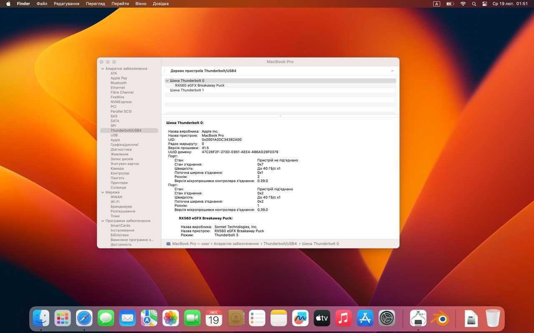Open the Перегляд menu
Viewport: 534px width, 333px height.
(x=96, y=4)
